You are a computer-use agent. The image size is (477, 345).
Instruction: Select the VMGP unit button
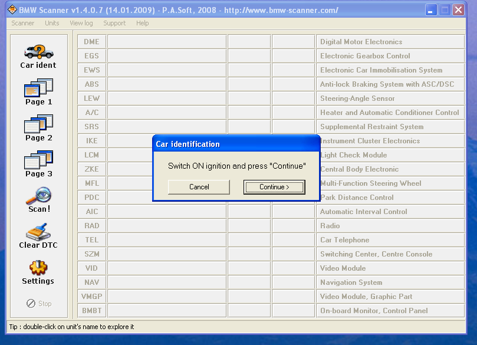tap(91, 296)
